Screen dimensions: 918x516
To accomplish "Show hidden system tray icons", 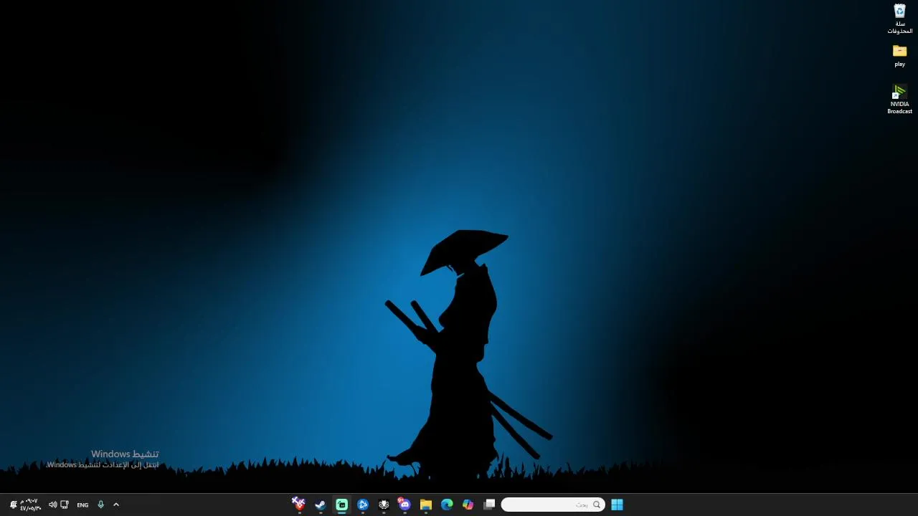I will click(x=116, y=505).
